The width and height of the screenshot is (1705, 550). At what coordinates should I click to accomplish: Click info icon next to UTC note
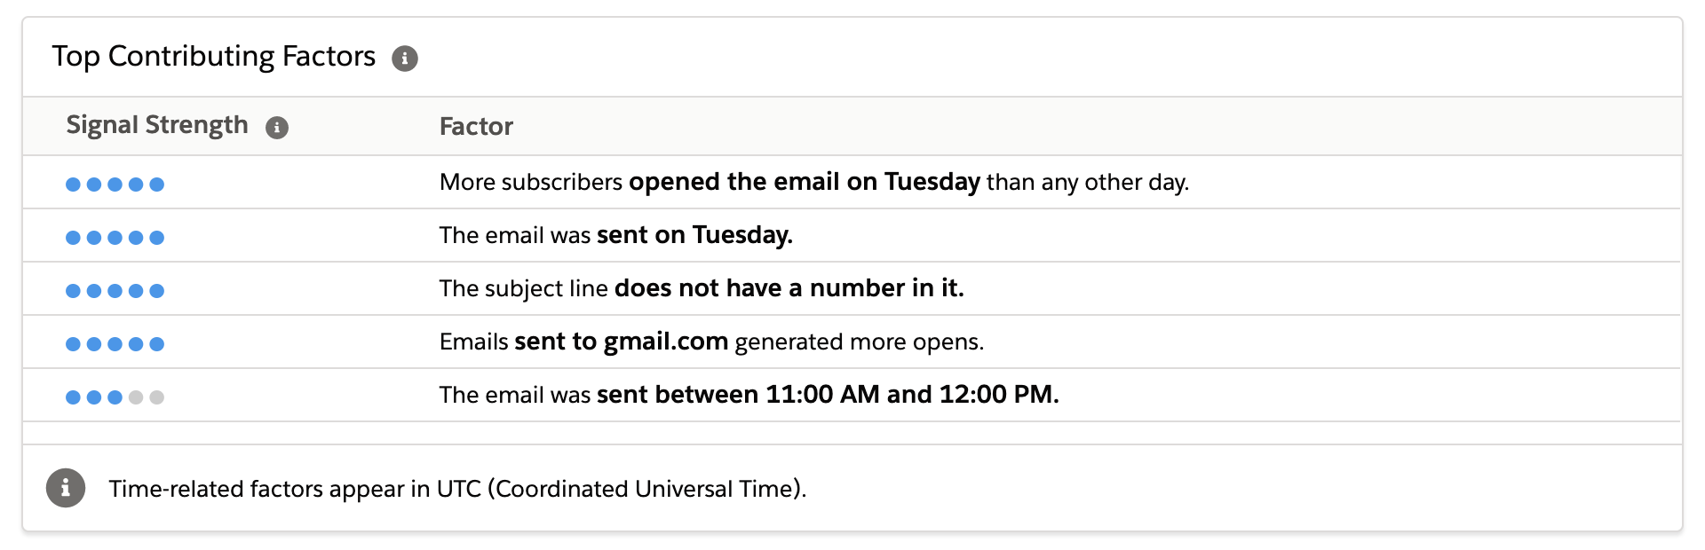point(66,488)
